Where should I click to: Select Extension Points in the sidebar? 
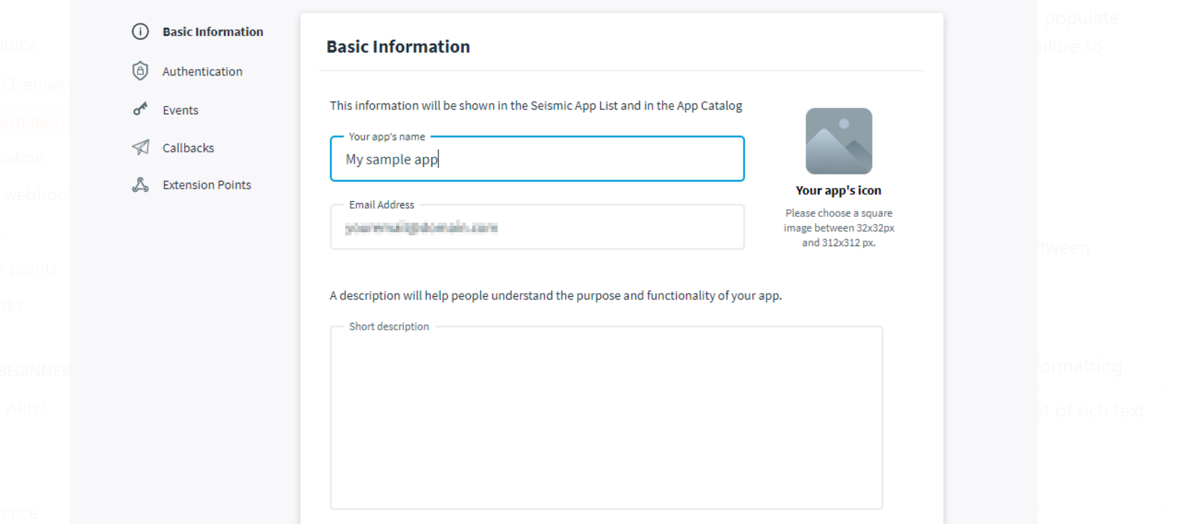(x=207, y=185)
